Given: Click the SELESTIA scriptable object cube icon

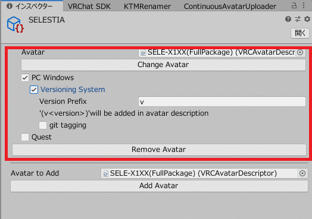Looking at the screenshot, I should pos(15,24).
